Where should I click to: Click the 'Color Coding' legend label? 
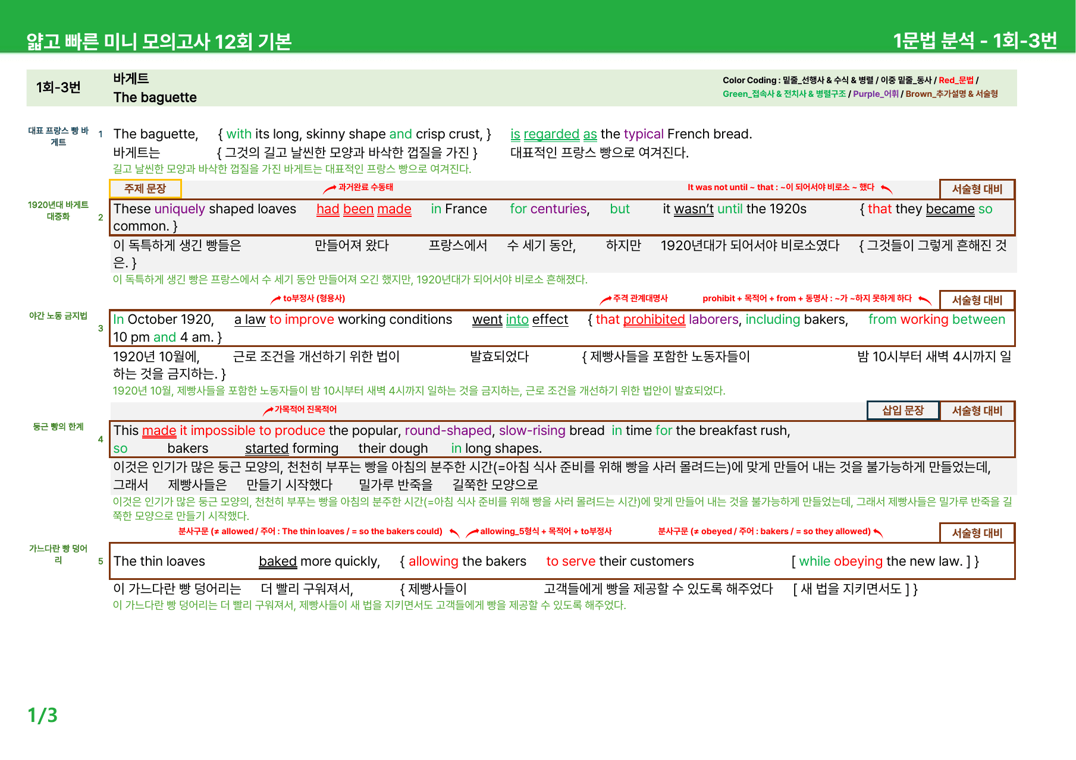(749, 80)
